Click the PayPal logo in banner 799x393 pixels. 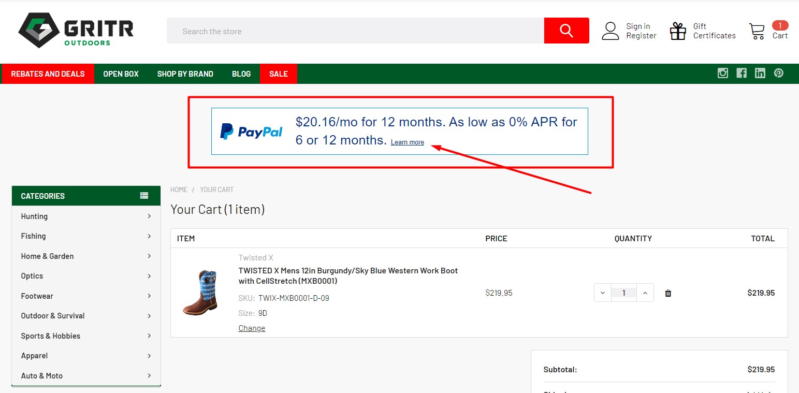(x=251, y=132)
